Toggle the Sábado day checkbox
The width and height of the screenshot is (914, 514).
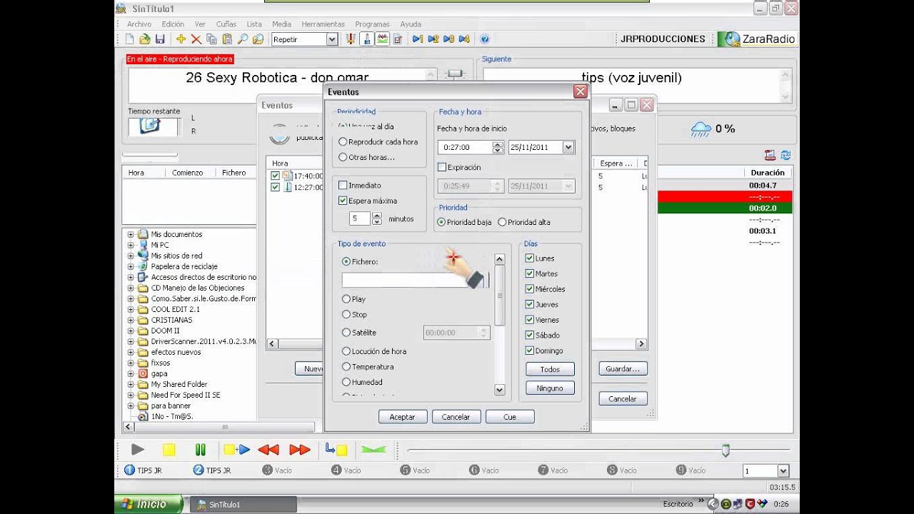(x=530, y=336)
